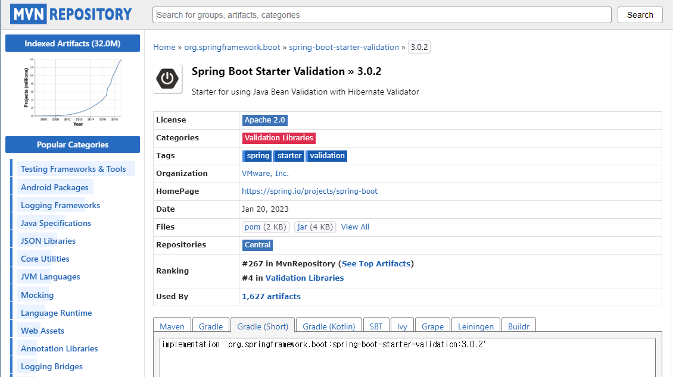This screenshot has height=377, width=673.
Task: Download the jar (4 KB) file
Action: click(x=315, y=227)
